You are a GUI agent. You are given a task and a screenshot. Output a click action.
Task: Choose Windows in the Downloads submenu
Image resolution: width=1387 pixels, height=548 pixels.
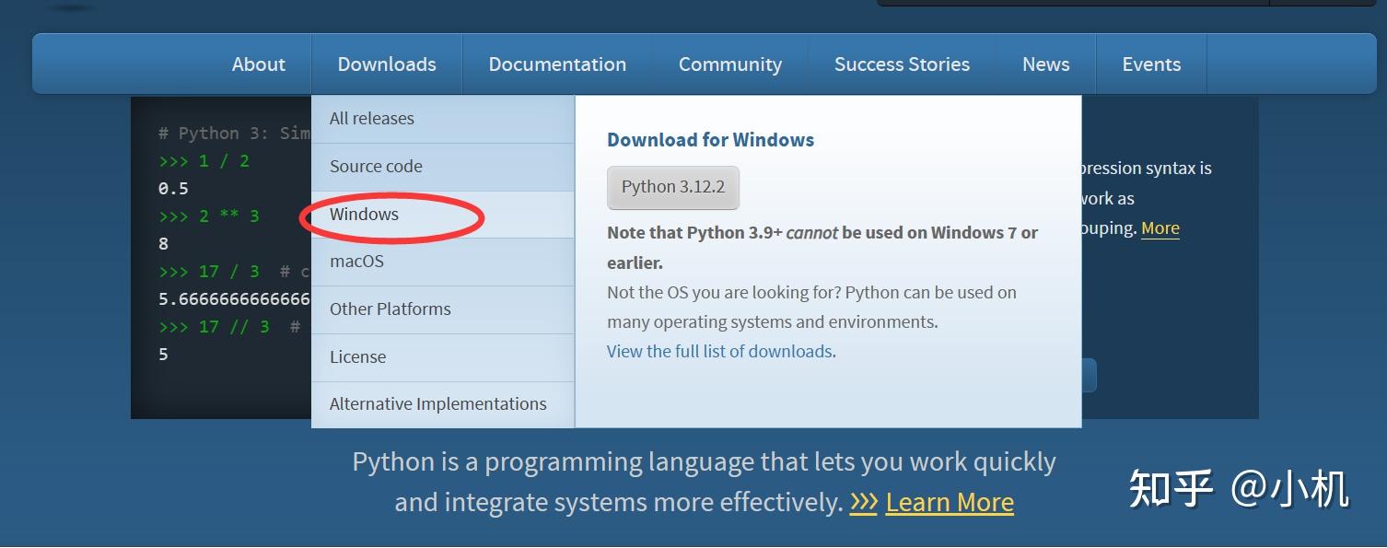(x=443, y=215)
